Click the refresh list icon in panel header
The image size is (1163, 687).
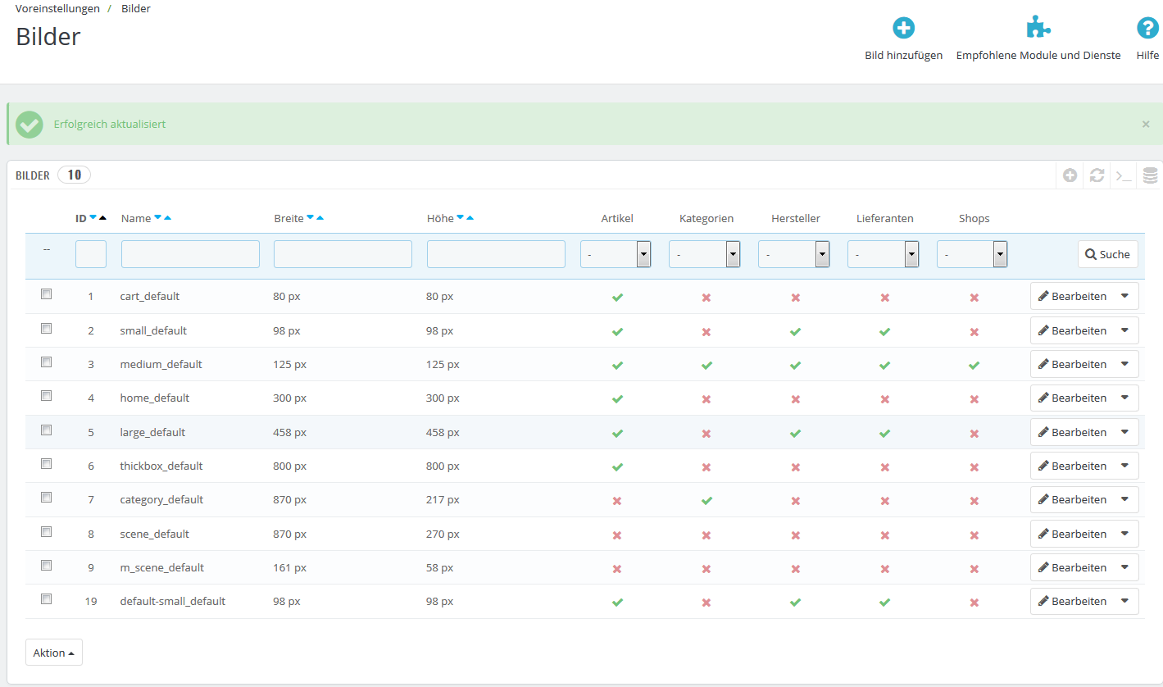[x=1097, y=175]
